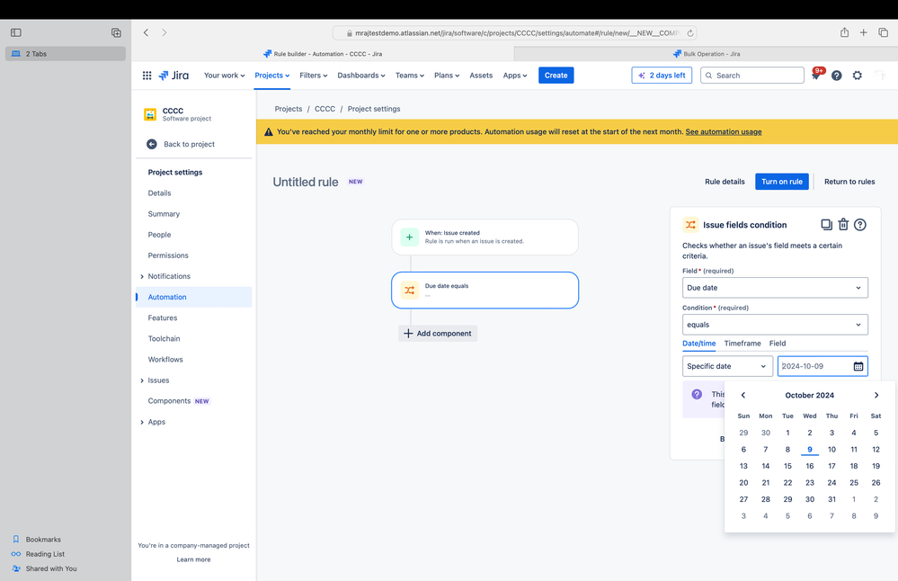Image resolution: width=898 pixels, height=581 pixels.
Task: Click the Jira logo
Action: coord(173,75)
